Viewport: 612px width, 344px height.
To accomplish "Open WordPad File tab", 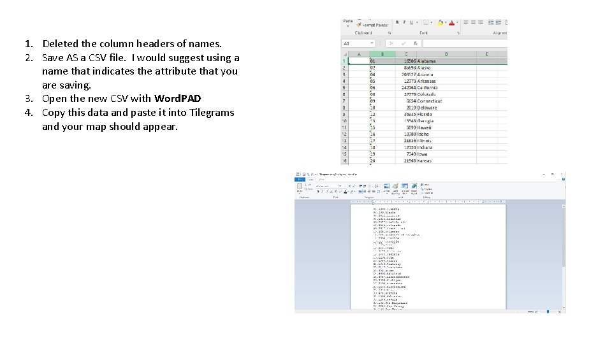I will (x=300, y=180).
